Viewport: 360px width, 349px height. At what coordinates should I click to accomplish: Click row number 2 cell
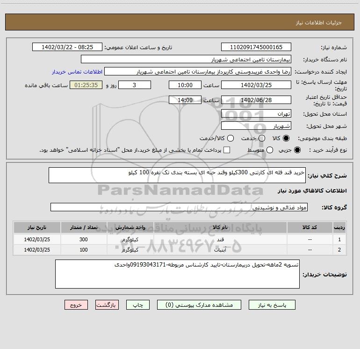(339, 250)
